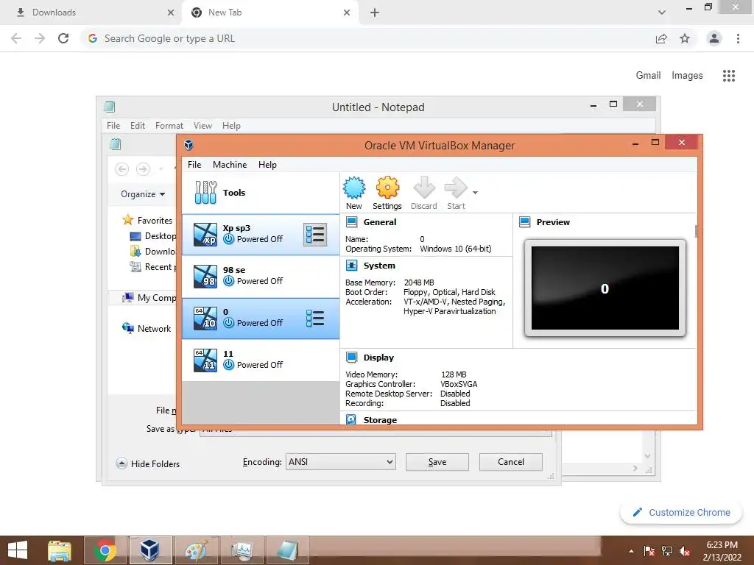Select Tools in VirtualBox sidebar

[x=261, y=193]
